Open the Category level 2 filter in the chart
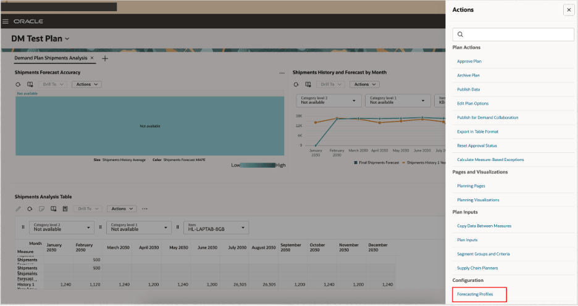 coord(328,101)
